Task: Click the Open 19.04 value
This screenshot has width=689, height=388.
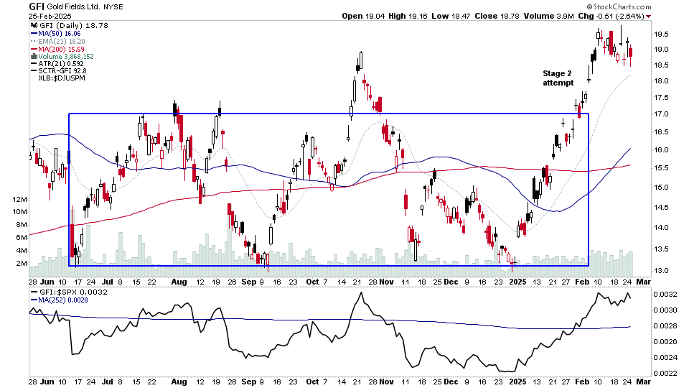Action: [363, 17]
